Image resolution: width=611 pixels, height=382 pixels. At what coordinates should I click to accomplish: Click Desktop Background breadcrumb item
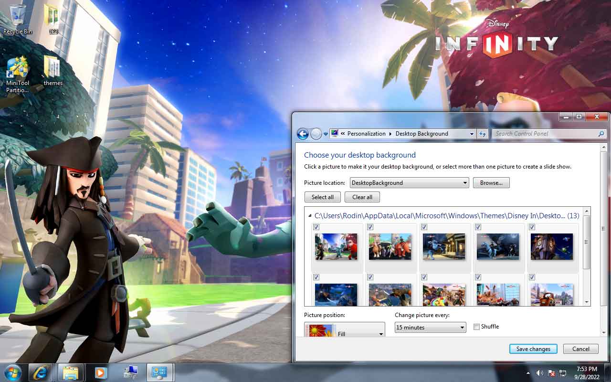[x=422, y=134]
